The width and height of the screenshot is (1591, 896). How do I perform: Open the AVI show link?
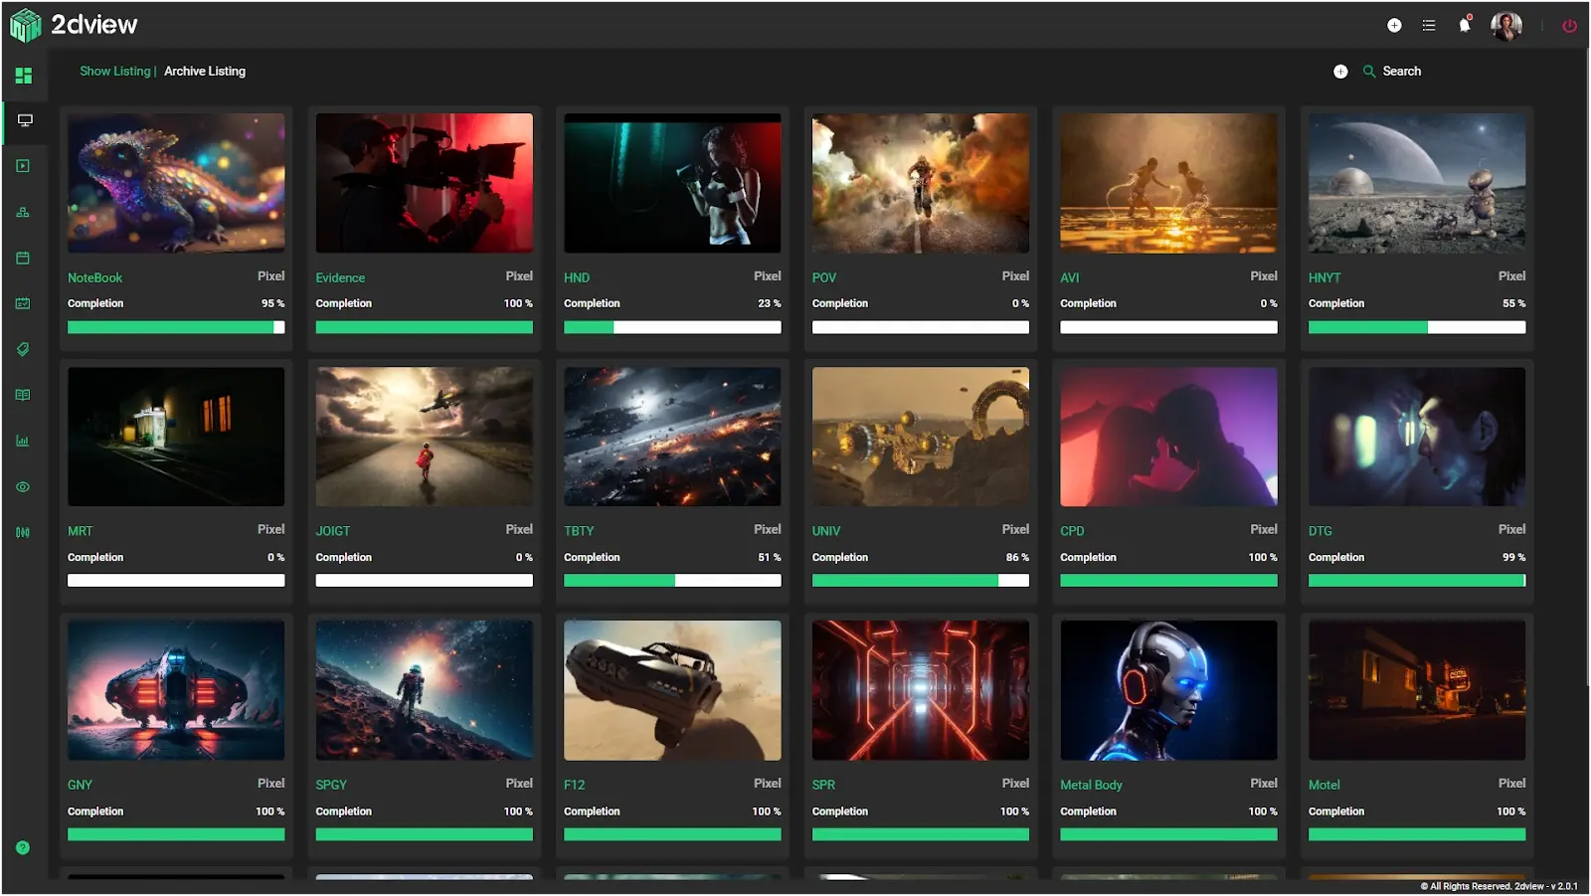coord(1070,277)
